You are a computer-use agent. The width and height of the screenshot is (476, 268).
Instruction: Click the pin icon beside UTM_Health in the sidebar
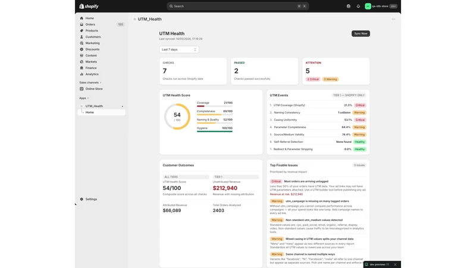(123, 107)
